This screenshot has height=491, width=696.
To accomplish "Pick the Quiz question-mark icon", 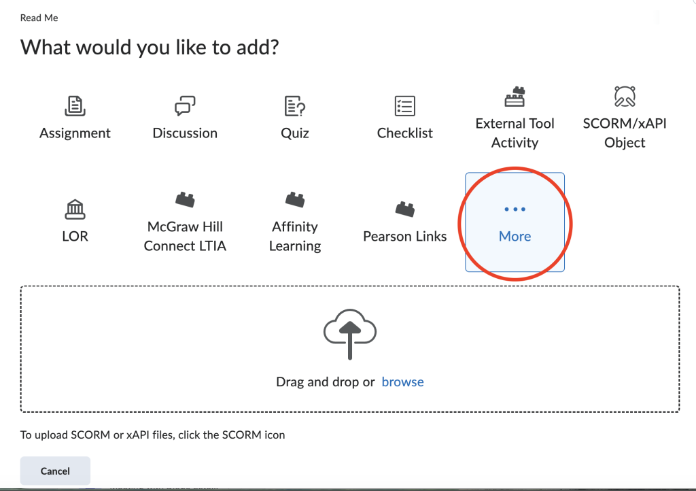I will click(295, 106).
